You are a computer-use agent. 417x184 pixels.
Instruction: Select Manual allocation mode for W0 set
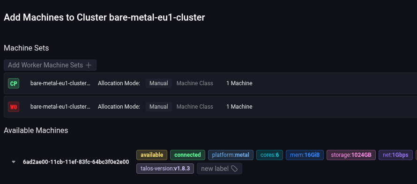pyautogui.click(x=159, y=107)
